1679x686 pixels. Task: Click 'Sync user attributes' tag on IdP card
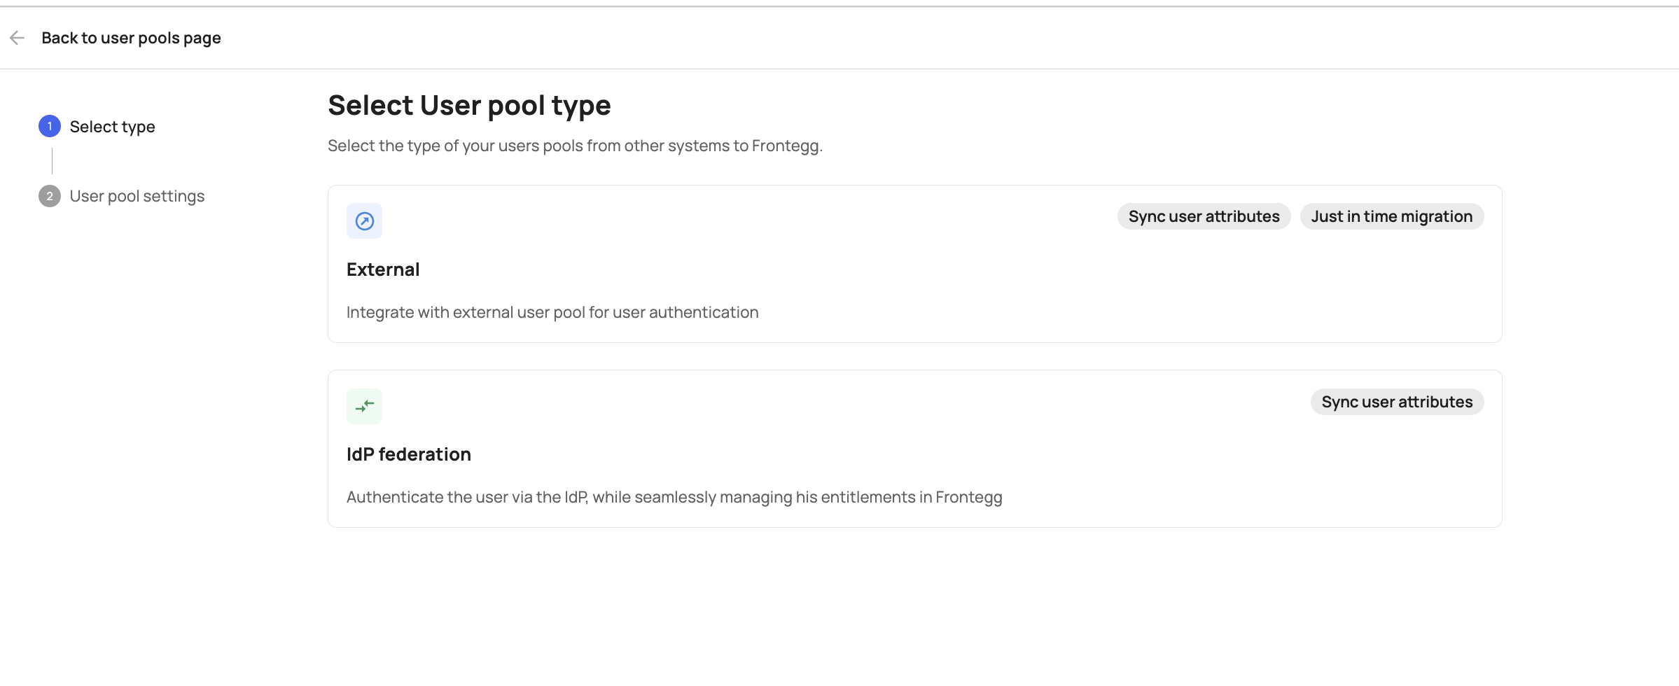click(x=1396, y=402)
